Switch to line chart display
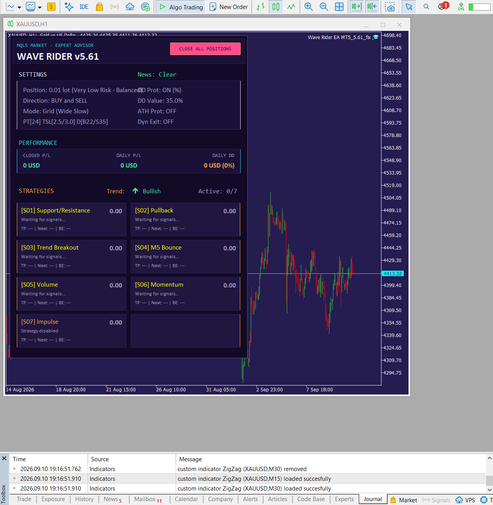Viewport: 493px width, 505px height. 291,7
